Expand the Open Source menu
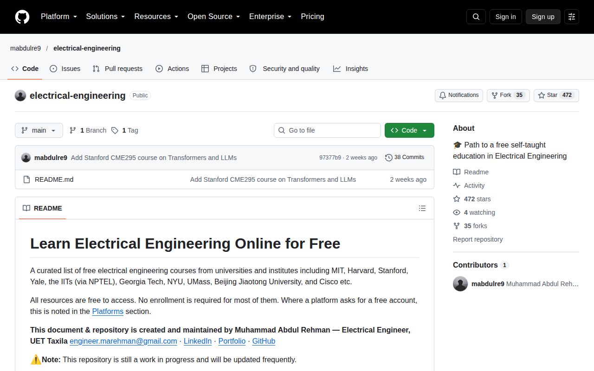Viewport: 594px width, 371px height. [213, 17]
